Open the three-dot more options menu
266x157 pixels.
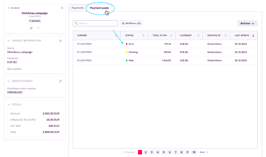(38, 28)
